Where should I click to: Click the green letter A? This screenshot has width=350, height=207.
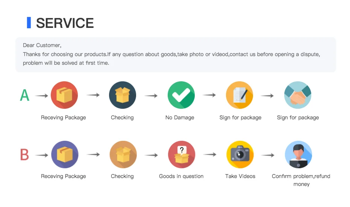[24, 95]
